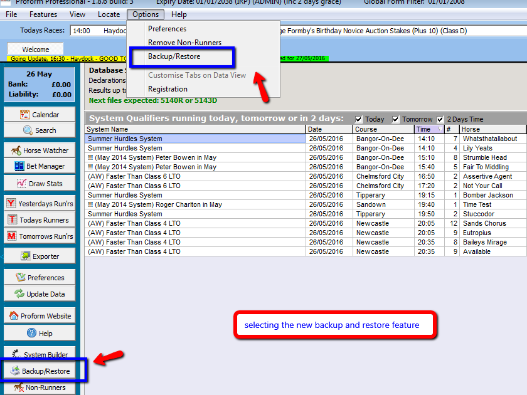Click the Search magnifier button
This screenshot has height=395, width=527.
(40, 130)
